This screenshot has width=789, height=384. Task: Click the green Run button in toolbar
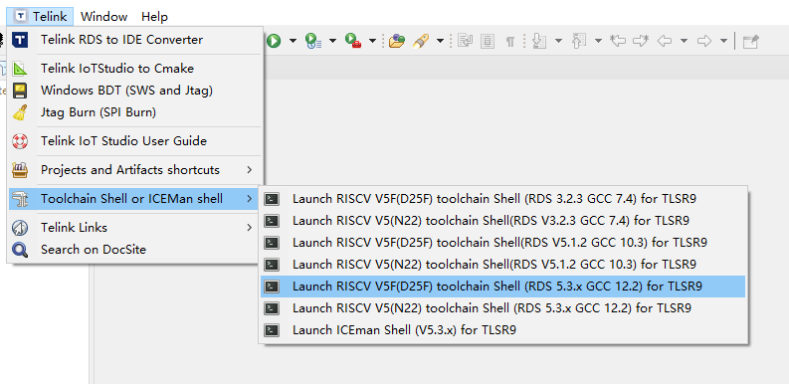tap(274, 41)
